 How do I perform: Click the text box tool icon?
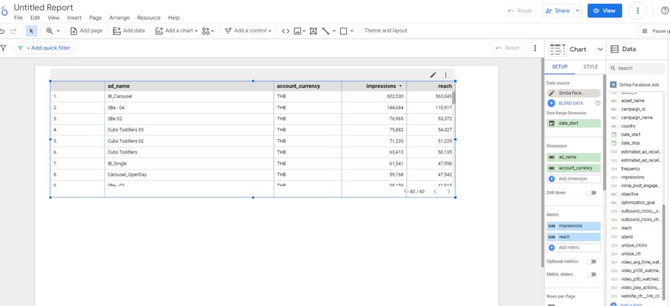click(x=313, y=31)
